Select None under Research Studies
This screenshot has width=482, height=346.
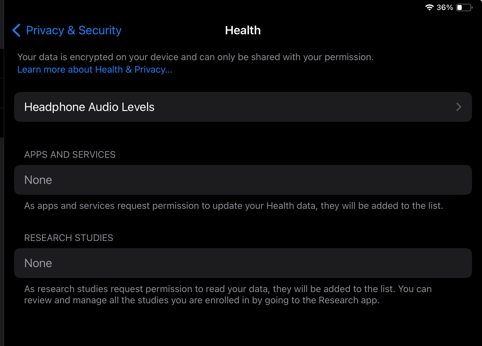coord(38,263)
